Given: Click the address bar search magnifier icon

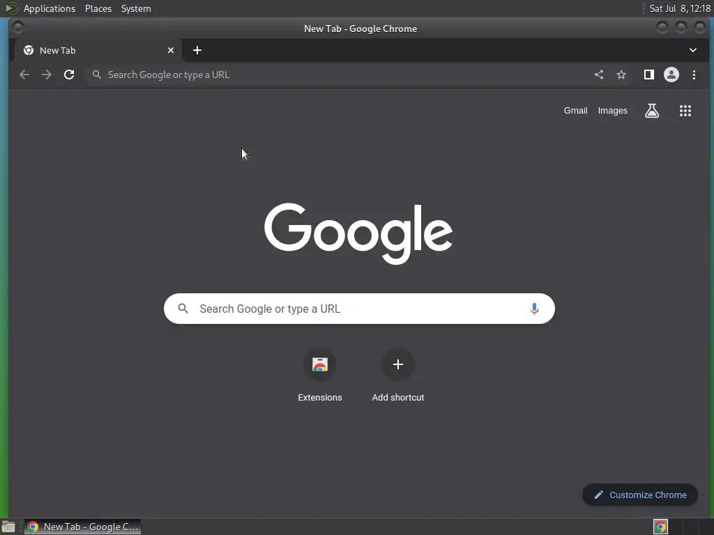Looking at the screenshot, I should (x=96, y=75).
